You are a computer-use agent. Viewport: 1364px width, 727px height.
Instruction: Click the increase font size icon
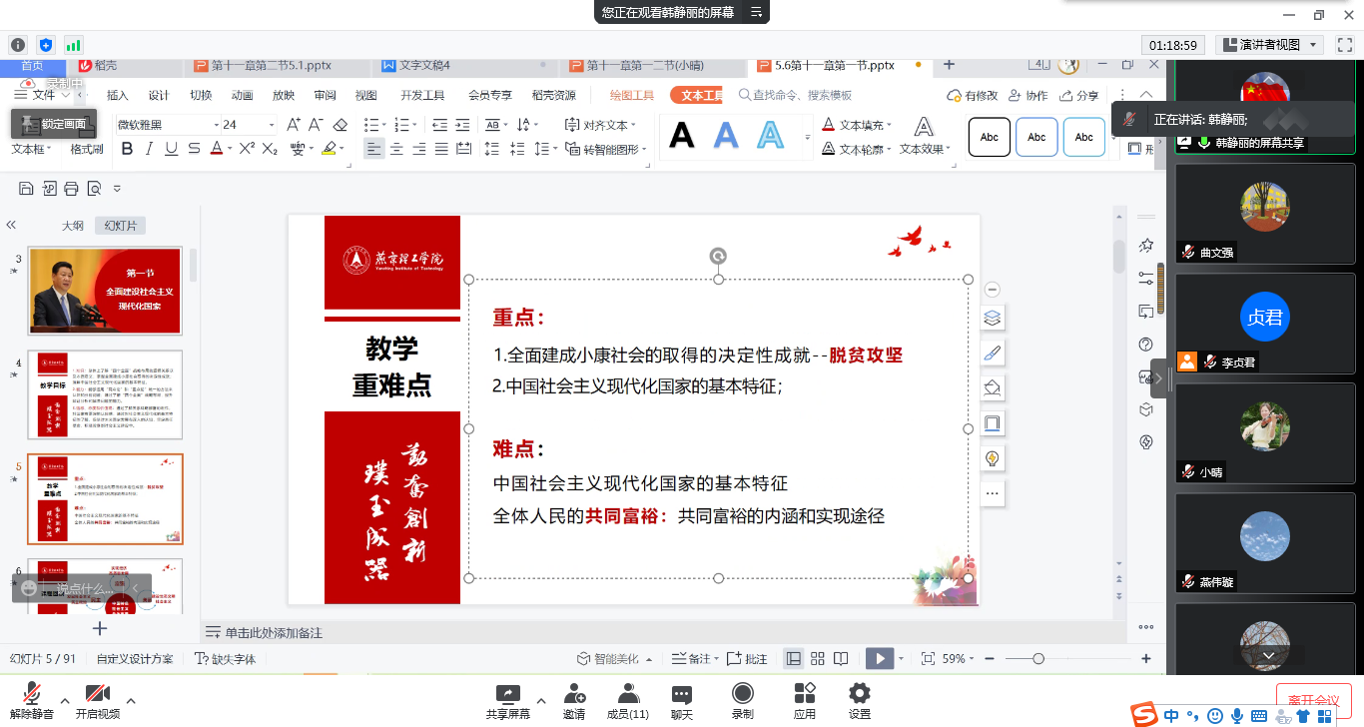coord(293,125)
